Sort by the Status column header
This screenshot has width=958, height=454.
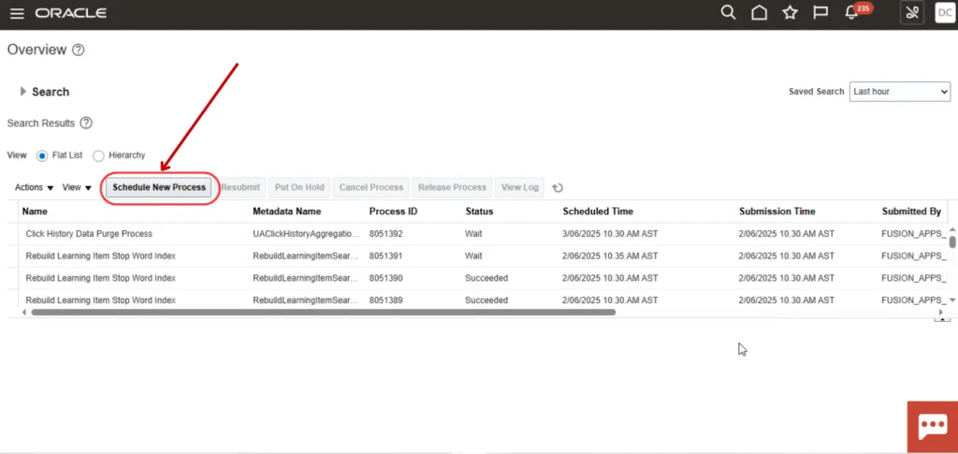click(479, 212)
